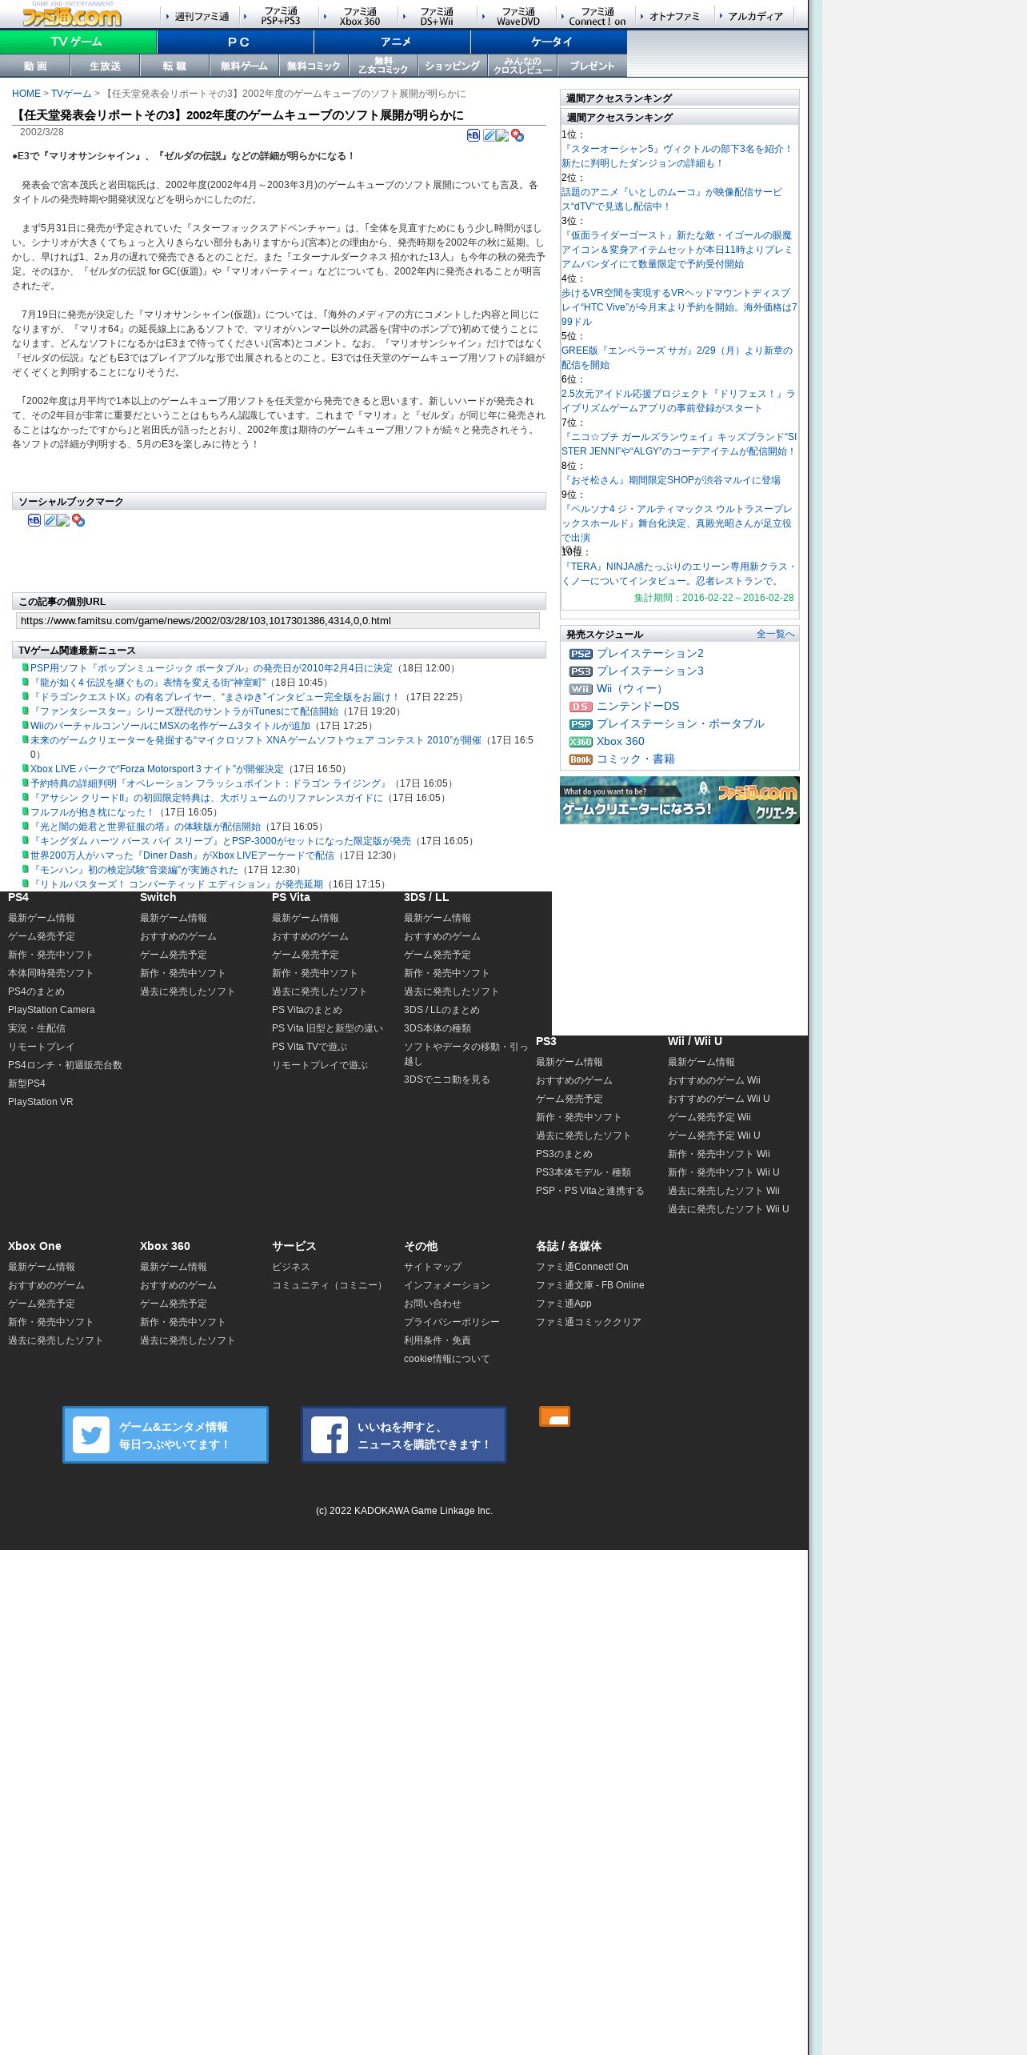Click broken image icon beside the article date
Screen dimensions: 1027x2055
pyautogui.click(x=502, y=135)
